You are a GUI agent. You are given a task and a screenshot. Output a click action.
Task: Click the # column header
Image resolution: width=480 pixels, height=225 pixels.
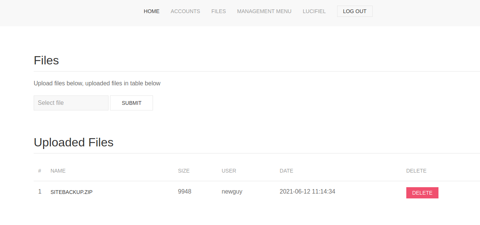pos(40,171)
